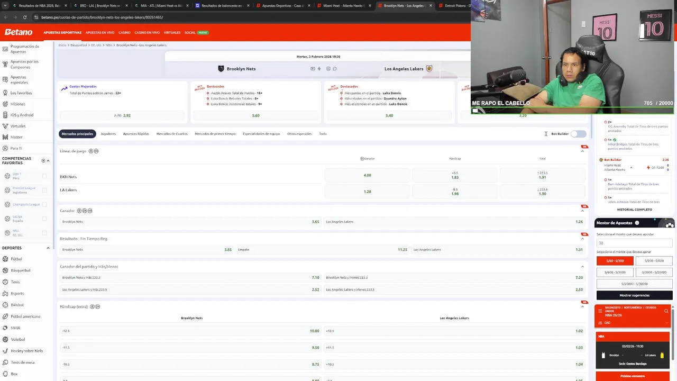Viewport: 677px width, 381px height.
Task: Open Casino top menu
Action: click(x=124, y=33)
